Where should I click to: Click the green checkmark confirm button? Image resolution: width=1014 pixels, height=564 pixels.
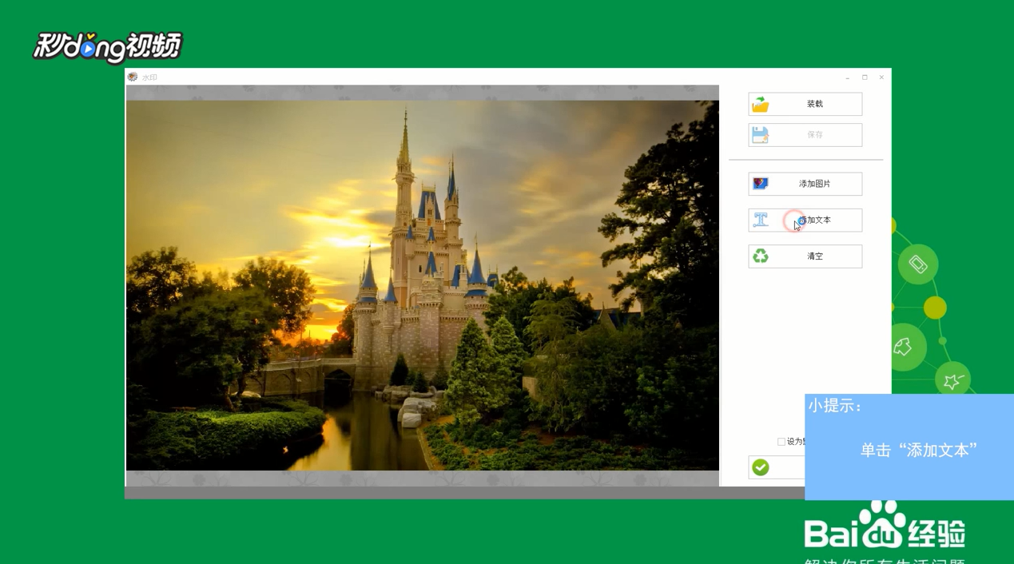[777, 467]
